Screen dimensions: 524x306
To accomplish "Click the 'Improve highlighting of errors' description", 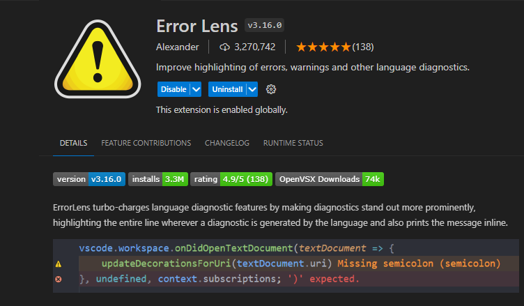I will [x=313, y=67].
